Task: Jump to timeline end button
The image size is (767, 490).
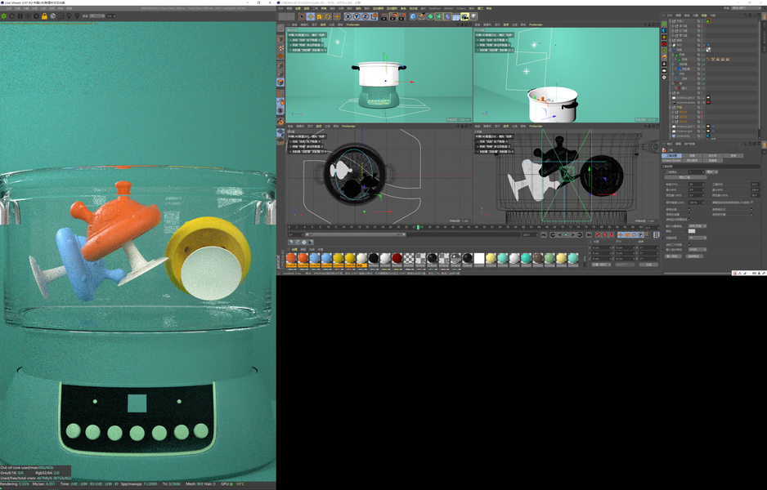Action: [590, 235]
